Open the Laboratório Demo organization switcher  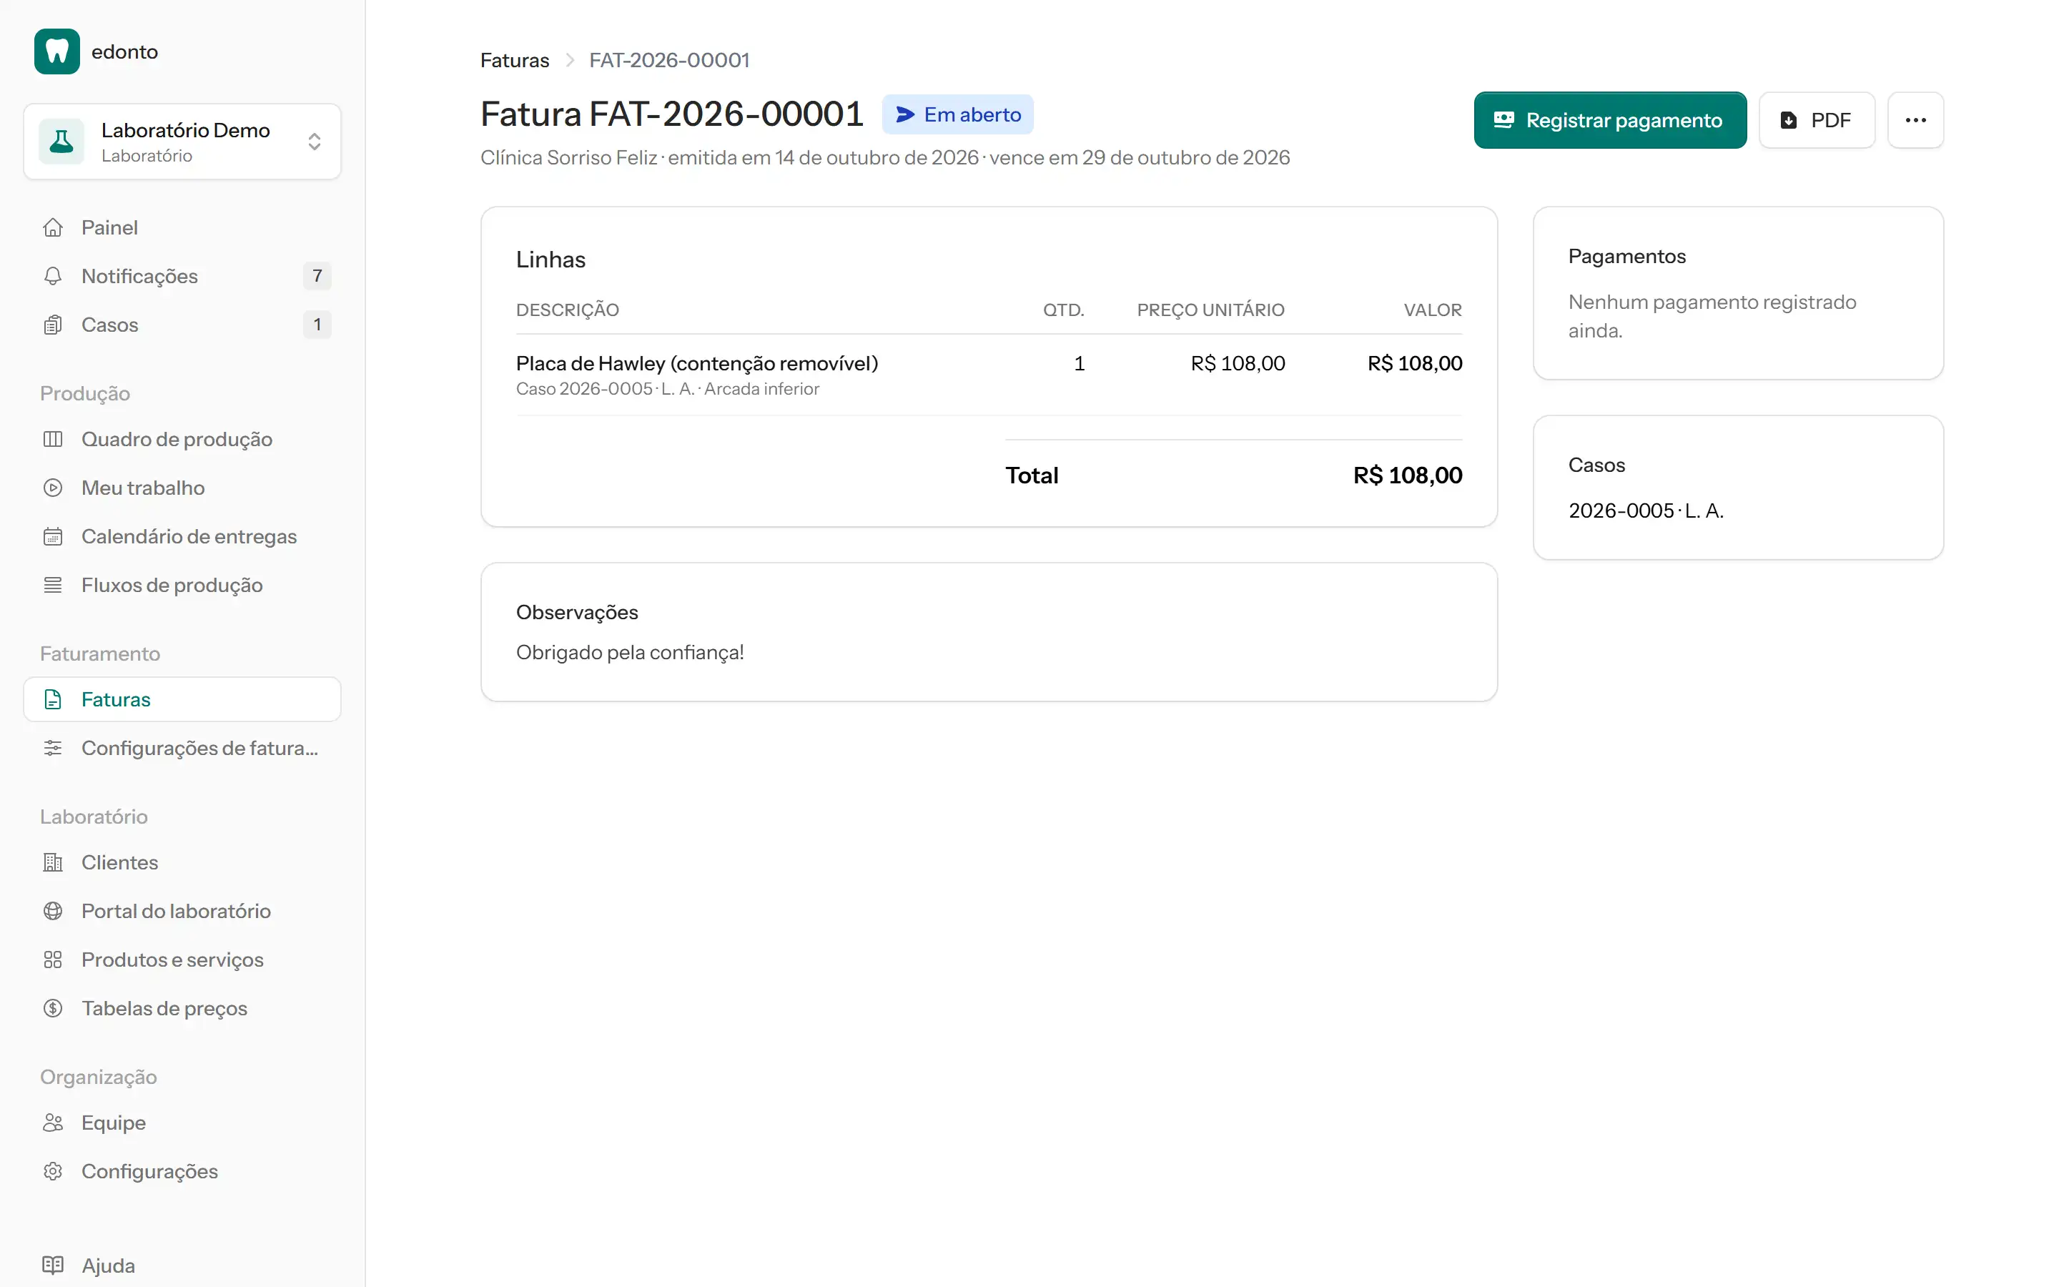pyautogui.click(x=182, y=142)
